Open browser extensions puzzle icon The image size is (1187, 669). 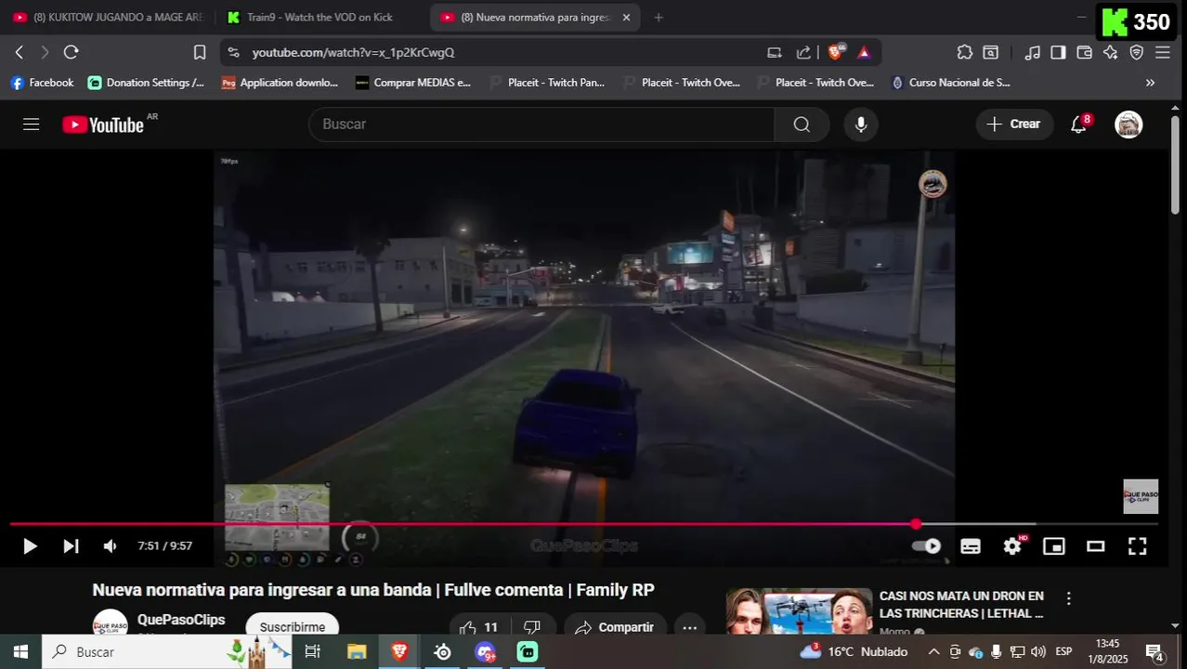pyautogui.click(x=965, y=53)
